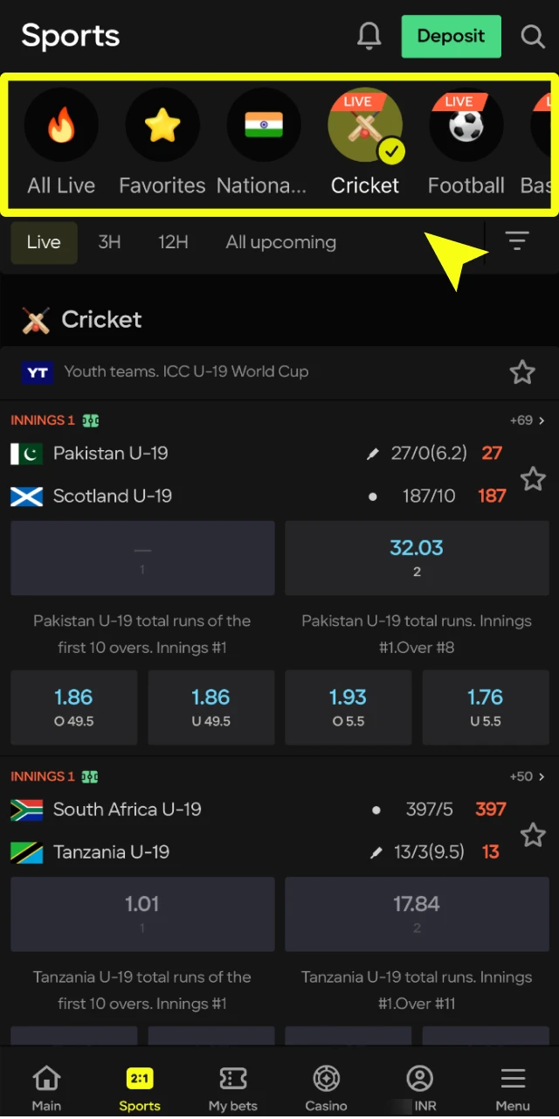Open the notifications bell
Image resolution: width=559 pixels, height=1119 pixels.
[x=369, y=36]
